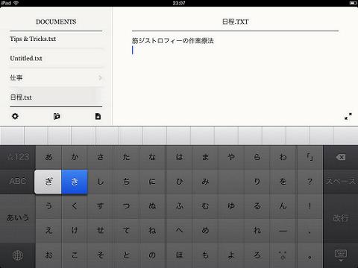358x268 pixels.
Task: Select 日程.txt in the documents list
Action: tap(56, 98)
